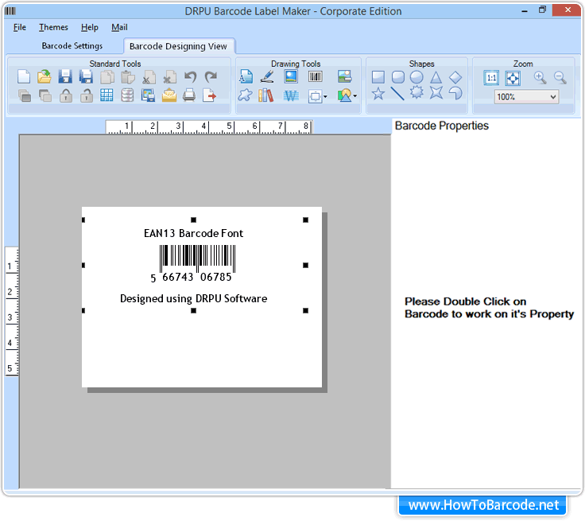This screenshot has height=521, width=585.
Task: Click the export document arrow icon
Action: [x=209, y=95]
